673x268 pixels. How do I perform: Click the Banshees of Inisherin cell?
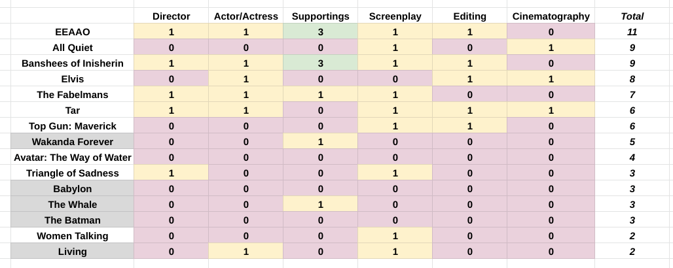[73, 63]
